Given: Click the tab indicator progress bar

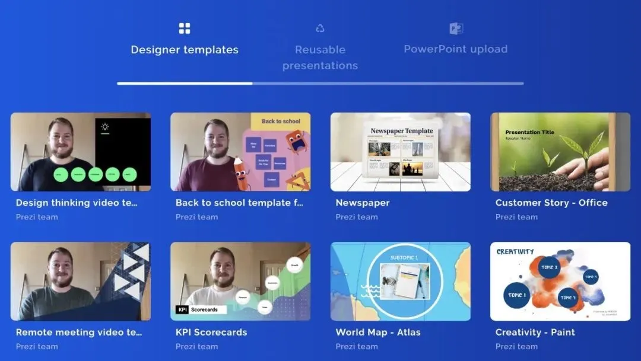Looking at the screenshot, I should 320,84.
